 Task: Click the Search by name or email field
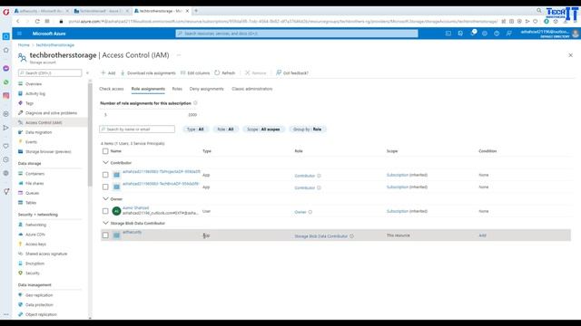137,129
